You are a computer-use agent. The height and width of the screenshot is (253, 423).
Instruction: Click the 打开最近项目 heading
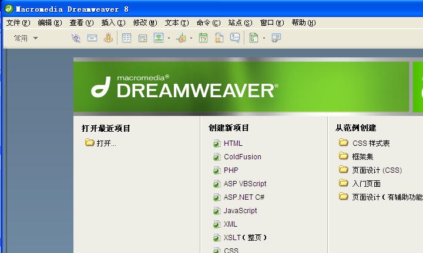(x=106, y=128)
